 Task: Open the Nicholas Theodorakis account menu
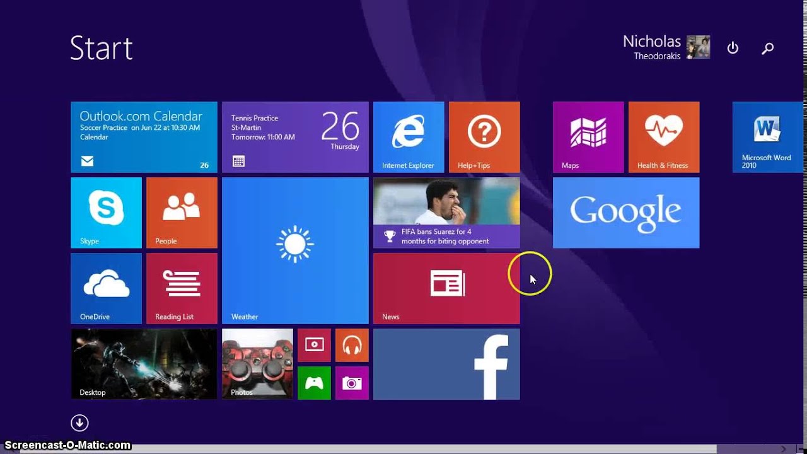tap(666, 47)
